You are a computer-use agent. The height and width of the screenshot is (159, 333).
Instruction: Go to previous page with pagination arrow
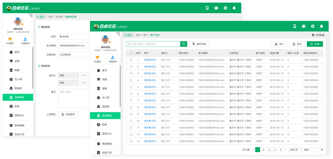tap(253, 150)
